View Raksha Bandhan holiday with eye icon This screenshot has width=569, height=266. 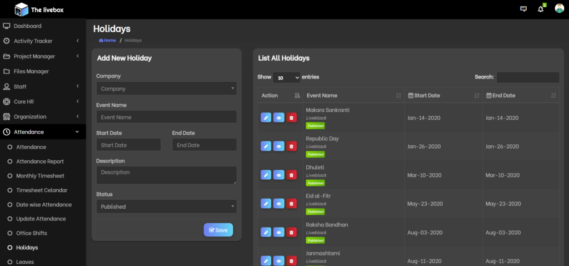[278, 232]
